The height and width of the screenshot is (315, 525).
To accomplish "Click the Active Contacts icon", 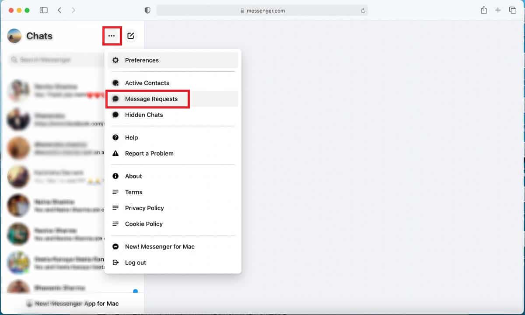I will click(115, 83).
